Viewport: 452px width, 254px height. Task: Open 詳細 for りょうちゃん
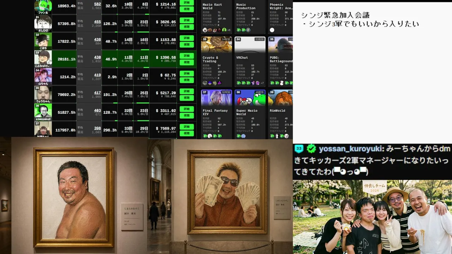tap(187, 91)
